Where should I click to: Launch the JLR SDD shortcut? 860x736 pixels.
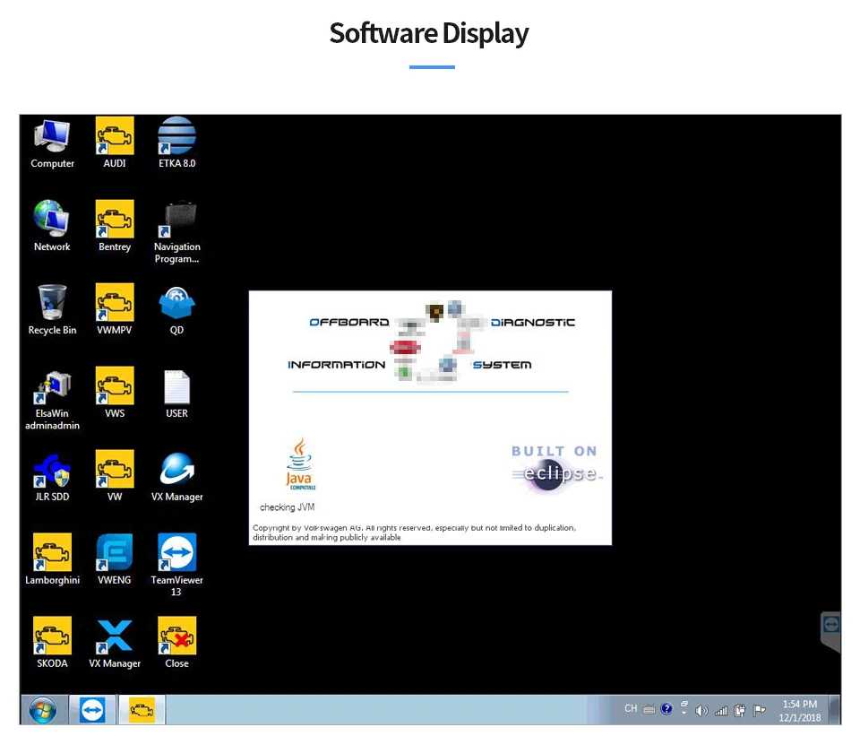click(52, 476)
